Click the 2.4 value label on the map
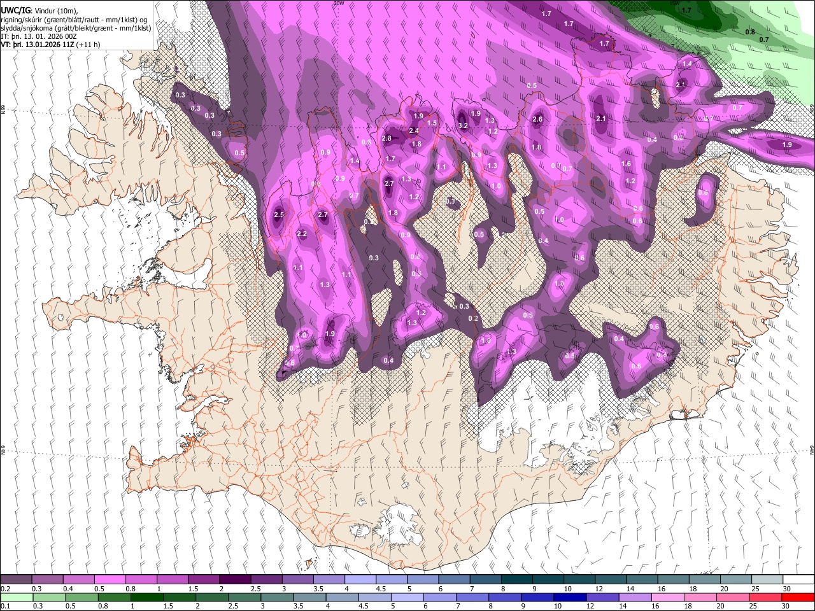 coord(414,131)
